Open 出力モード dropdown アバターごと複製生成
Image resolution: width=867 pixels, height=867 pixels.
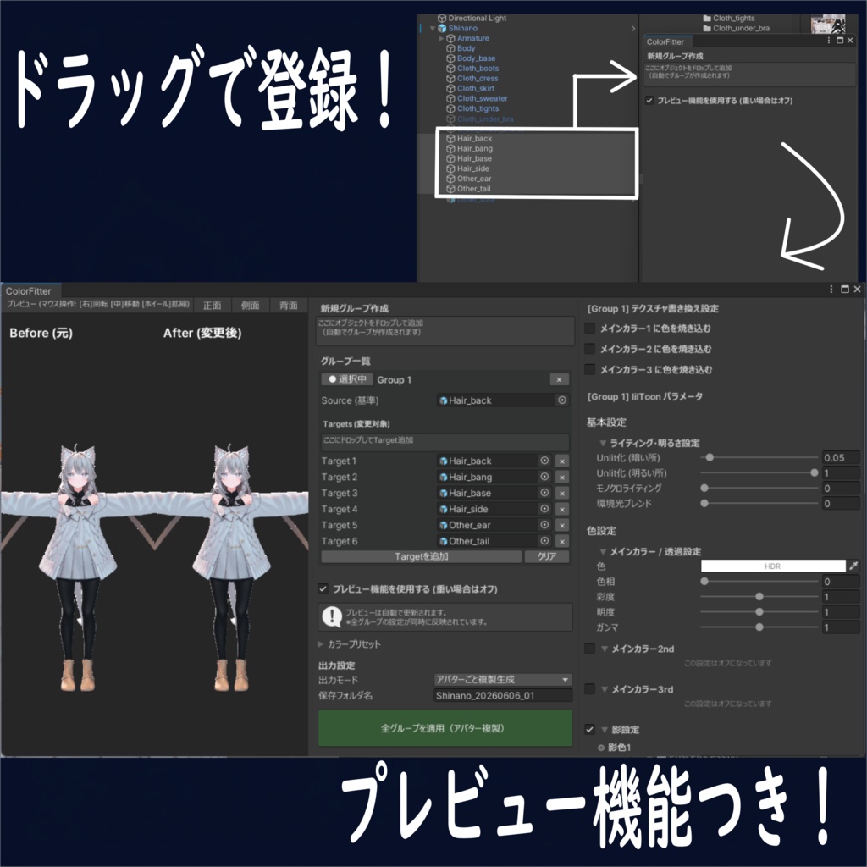tap(503, 679)
